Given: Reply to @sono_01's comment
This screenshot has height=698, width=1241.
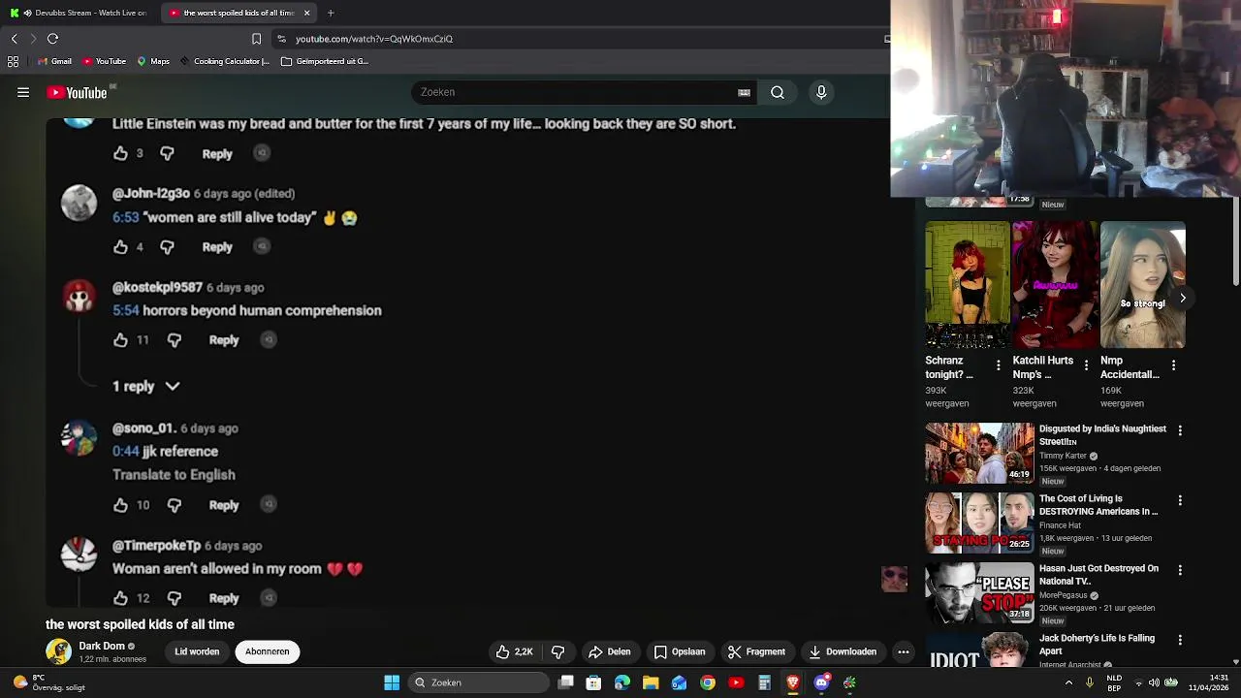Looking at the screenshot, I should pos(224,505).
